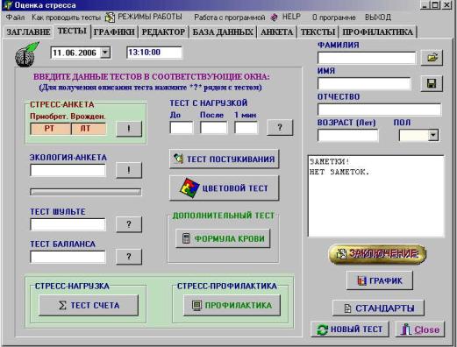Open the Как проводить тесты menu
The height and width of the screenshot is (347, 457).
(x=66, y=18)
